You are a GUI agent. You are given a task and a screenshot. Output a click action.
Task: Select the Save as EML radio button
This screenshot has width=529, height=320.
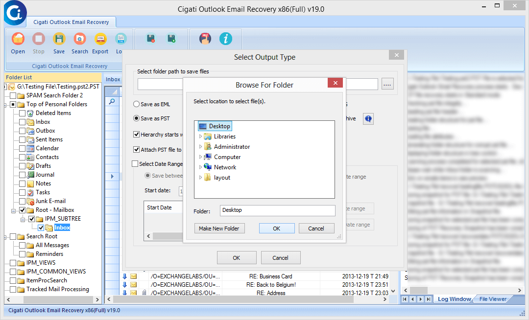pos(136,104)
